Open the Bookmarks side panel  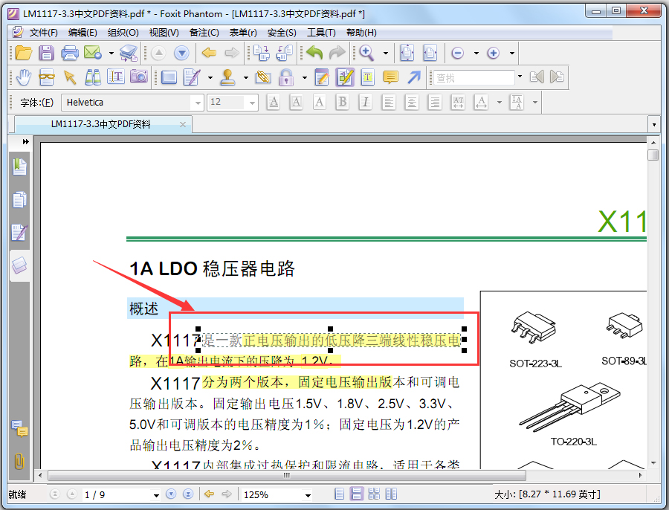pyautogui.click(x=19, y=167)
